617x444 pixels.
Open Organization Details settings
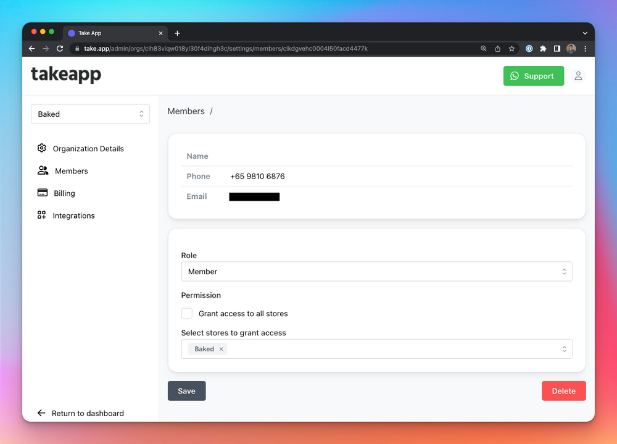pos(88,149)
